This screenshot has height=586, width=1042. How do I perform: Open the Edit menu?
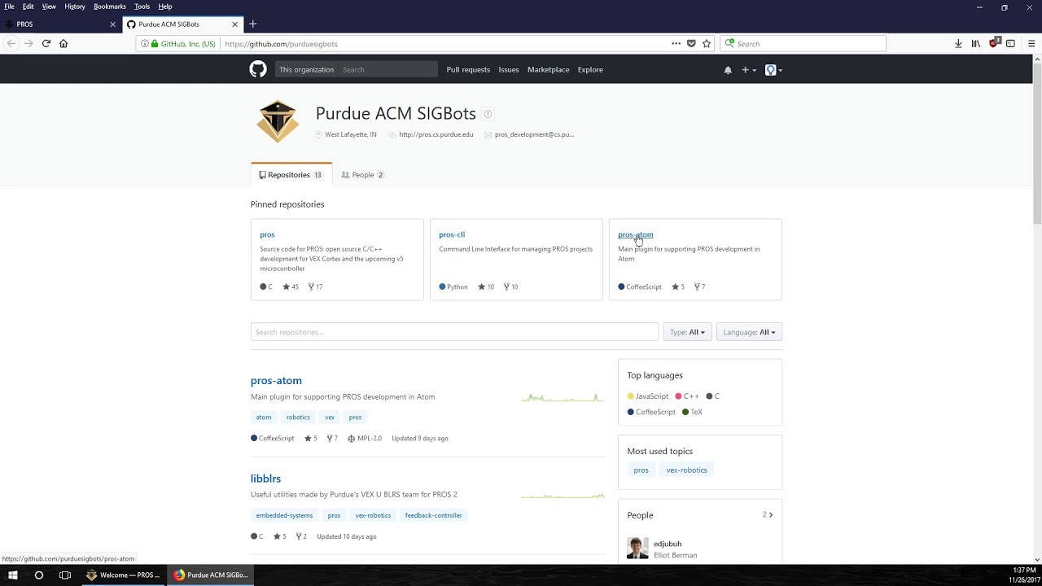coord(28,7)
